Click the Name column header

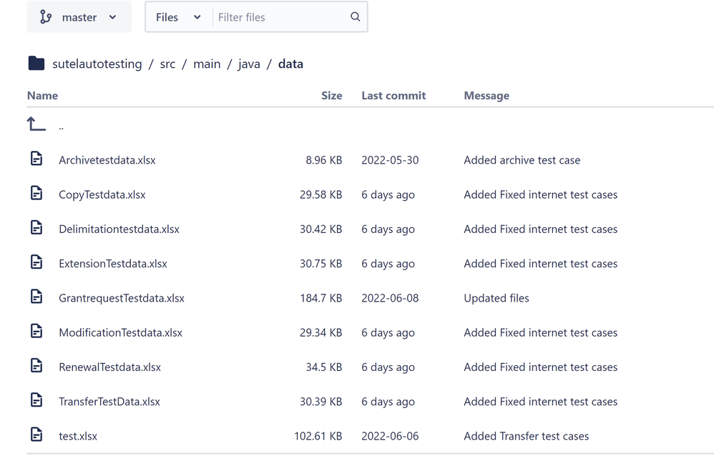coord(42,96)
